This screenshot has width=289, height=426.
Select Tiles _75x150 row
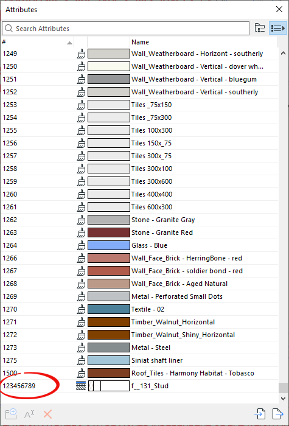[x=139, y=105]
